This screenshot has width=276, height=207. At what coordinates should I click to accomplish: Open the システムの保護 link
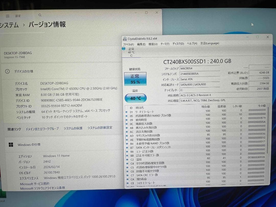pyautogui.click(x=74, y=128)
